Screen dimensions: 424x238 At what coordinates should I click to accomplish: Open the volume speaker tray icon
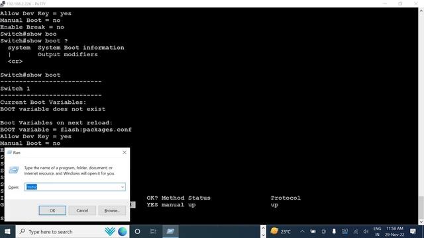click(366, 231)
